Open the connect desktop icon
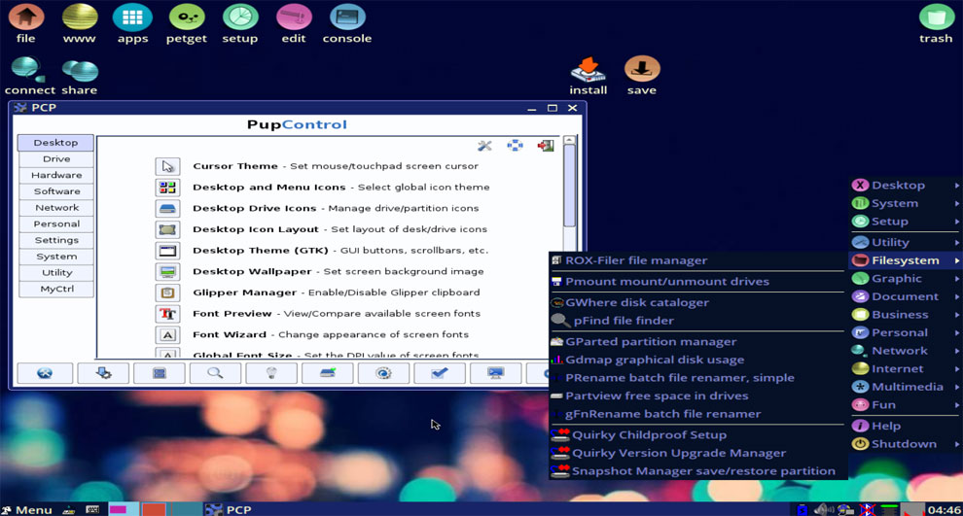 [29, 76]
